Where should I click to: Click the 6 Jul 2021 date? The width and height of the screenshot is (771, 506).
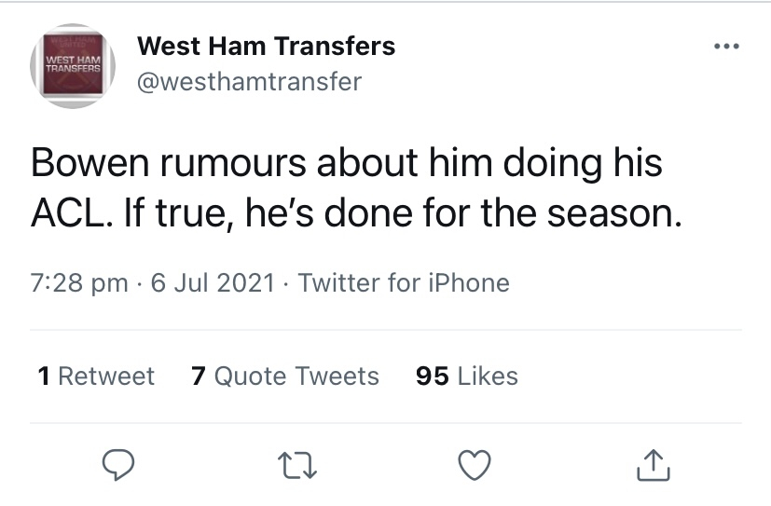(x=212, y=282)
